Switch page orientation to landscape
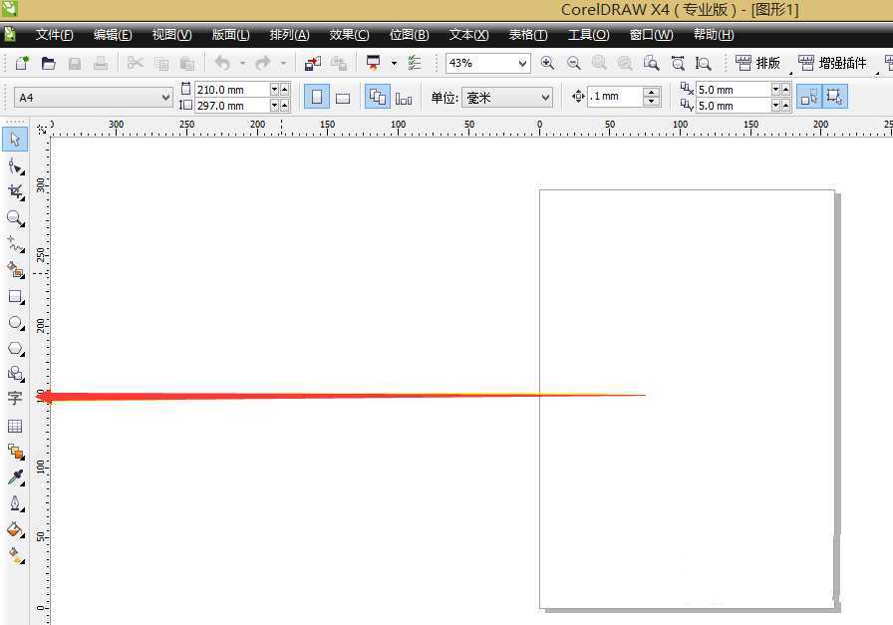Screen dimensions: 893x625 point(342,98)
